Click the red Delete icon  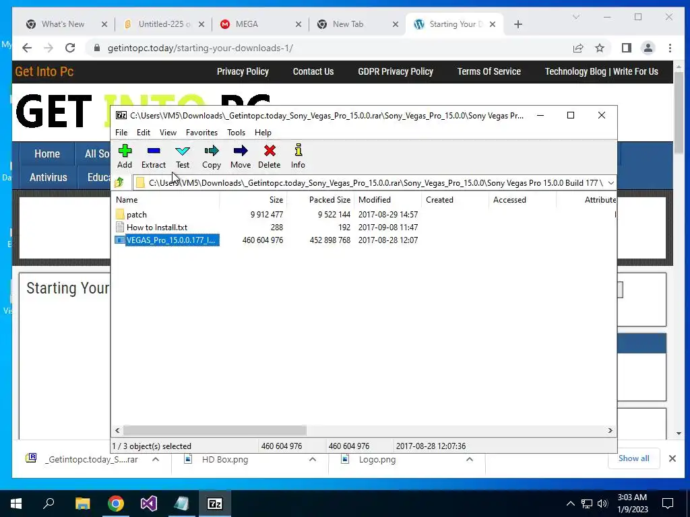pyautogui.click(x=270, y=156)
